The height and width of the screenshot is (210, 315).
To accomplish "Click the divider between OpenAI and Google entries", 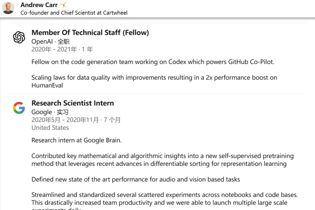I will 157,94.
